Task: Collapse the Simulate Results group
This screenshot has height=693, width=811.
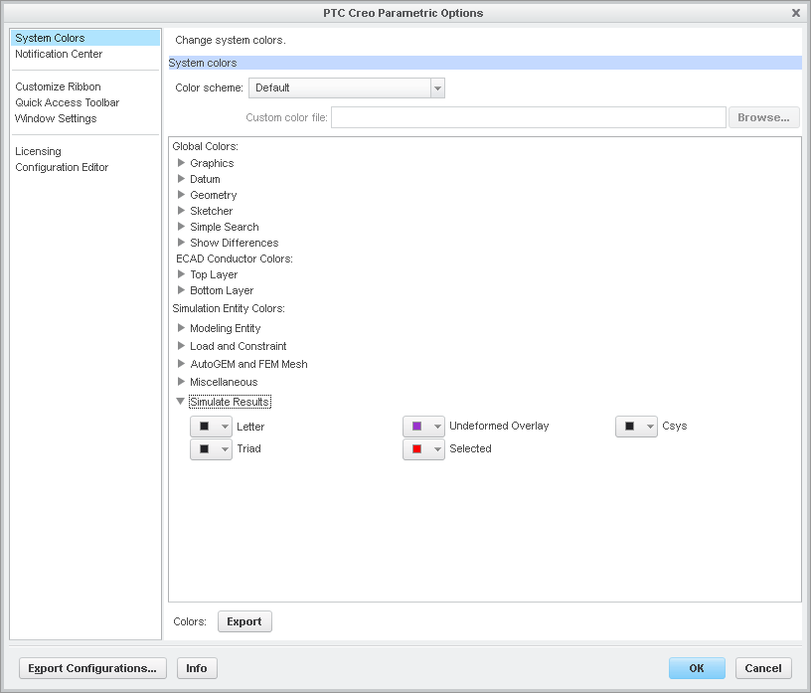Action: [181, 401]
